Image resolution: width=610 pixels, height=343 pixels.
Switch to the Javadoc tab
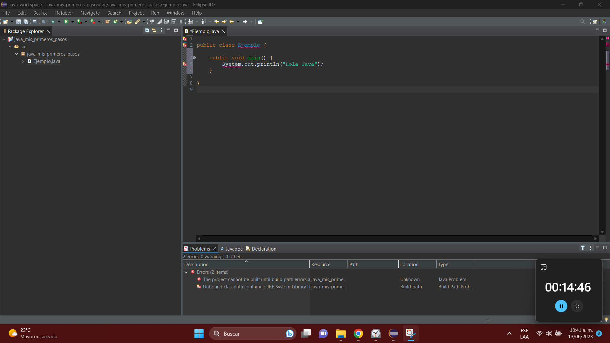click(x=232, y=249)
